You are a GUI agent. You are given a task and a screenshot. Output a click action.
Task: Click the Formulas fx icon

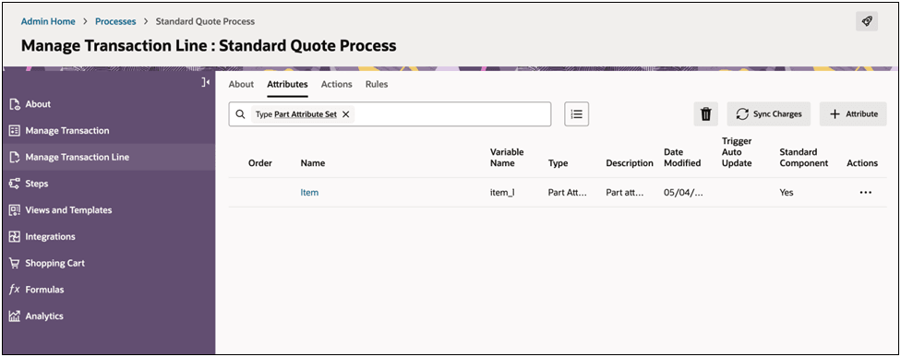pyautogui.click(x=15, y=290)
